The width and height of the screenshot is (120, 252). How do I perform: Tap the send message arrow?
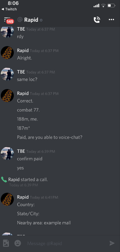[x=112, y=243]
